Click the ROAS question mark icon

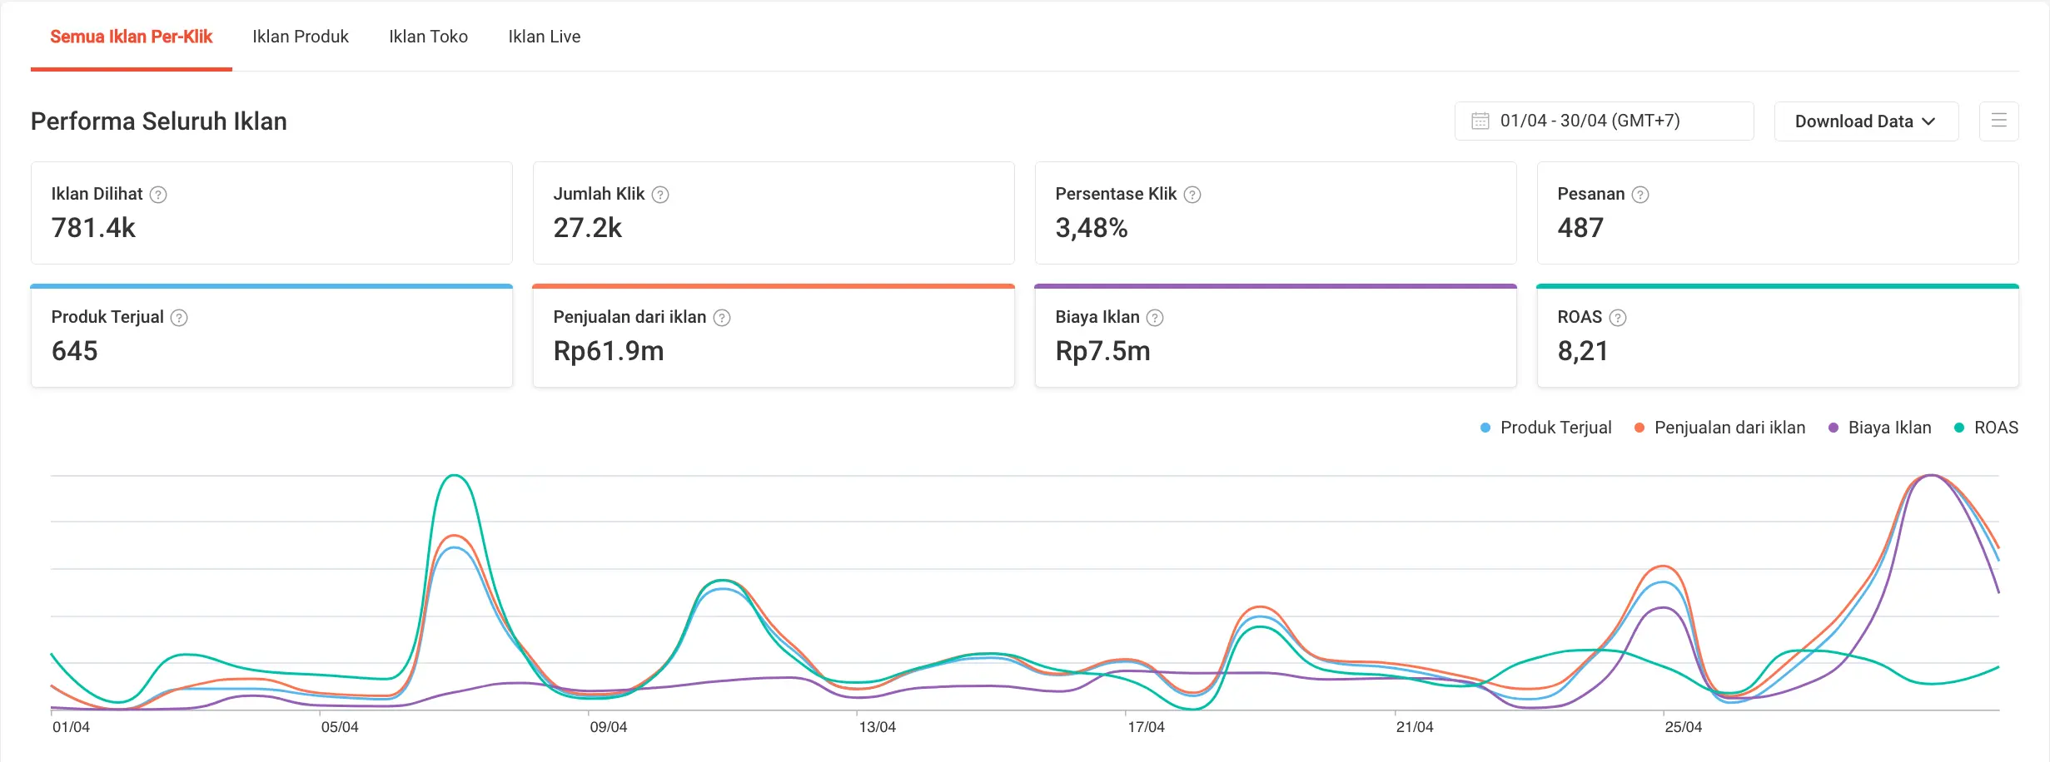pos(1618,318)
